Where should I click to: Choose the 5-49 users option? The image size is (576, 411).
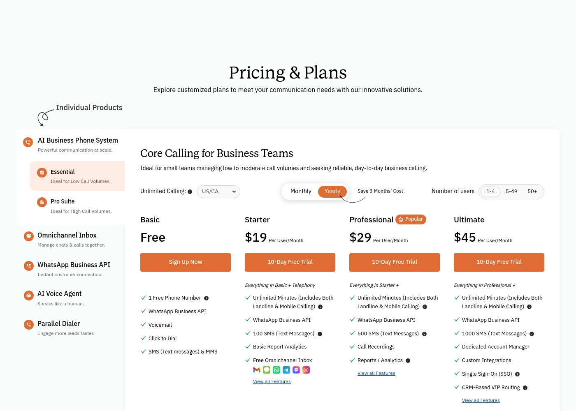[511, 192]
